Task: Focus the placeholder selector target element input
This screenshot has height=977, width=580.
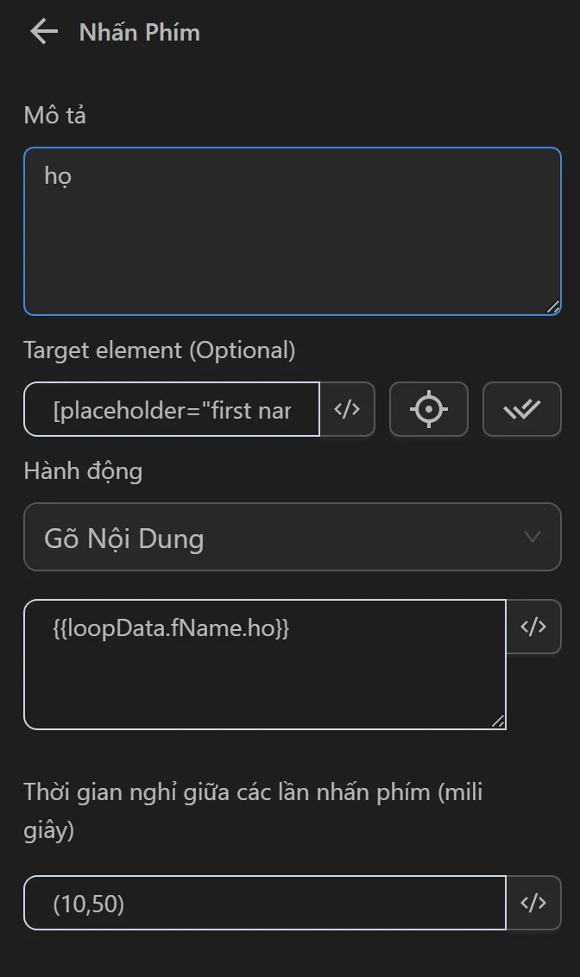Action: pyautogui.click(x=173, y=409)
